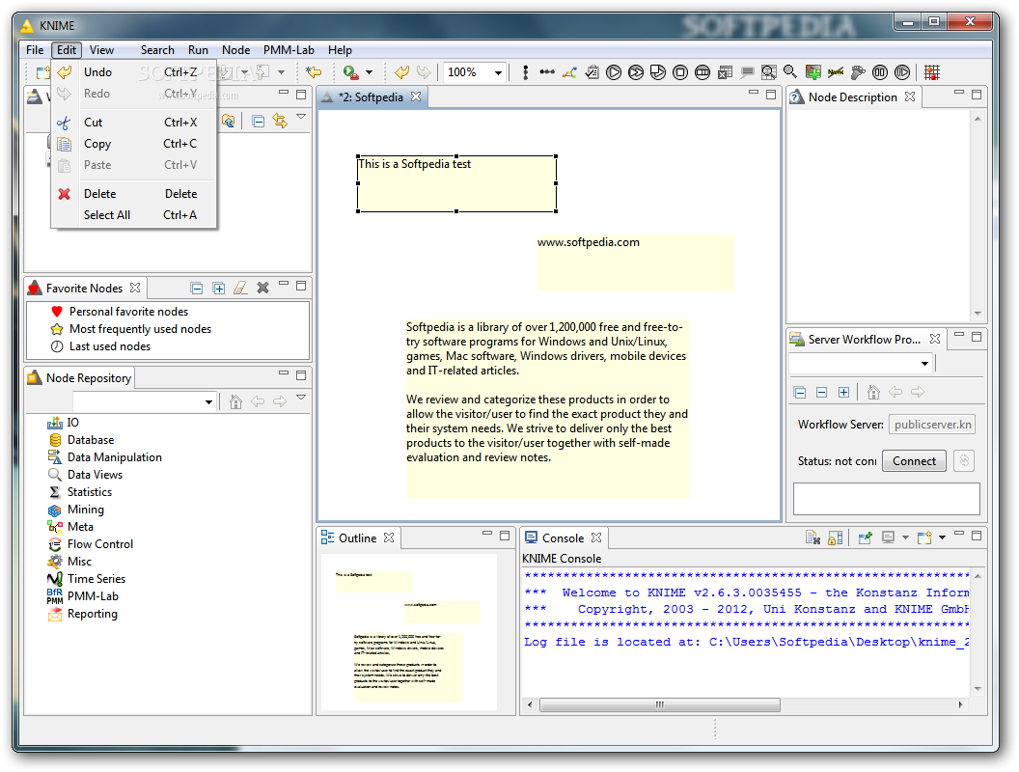Click the execute all nodes double-arrow icon

coord(636,72)
